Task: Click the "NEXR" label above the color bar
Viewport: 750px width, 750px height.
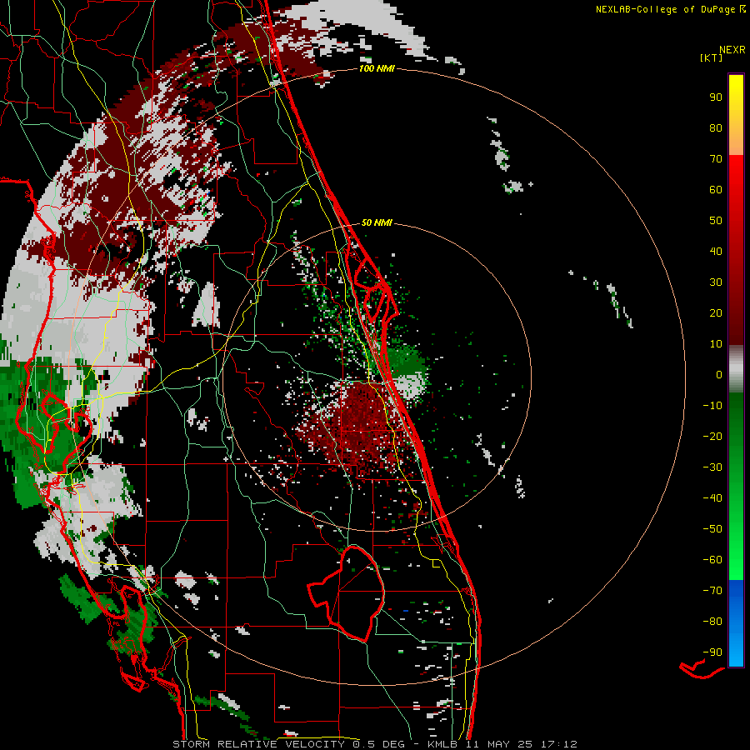Action: (x=732, y=50)
